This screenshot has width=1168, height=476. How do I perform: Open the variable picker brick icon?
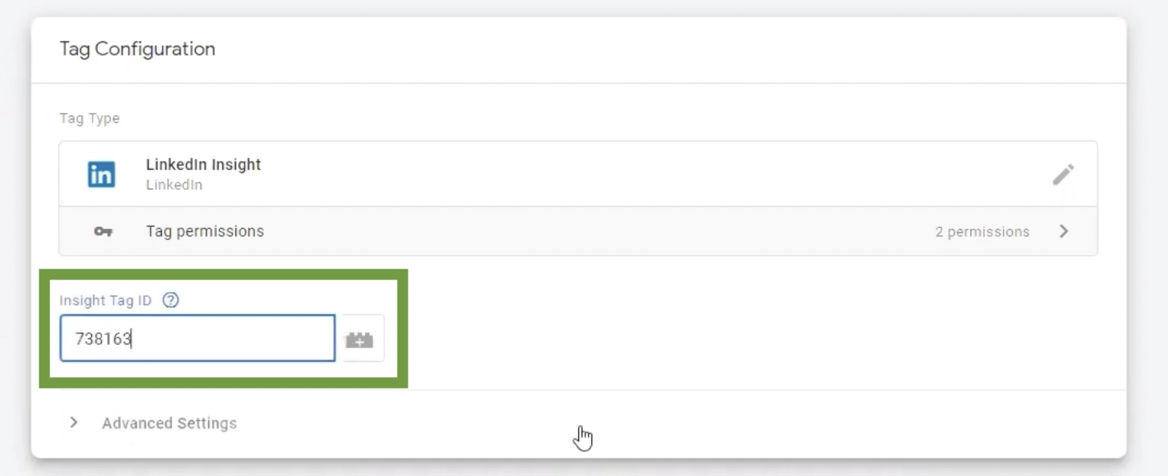(359, 339)
